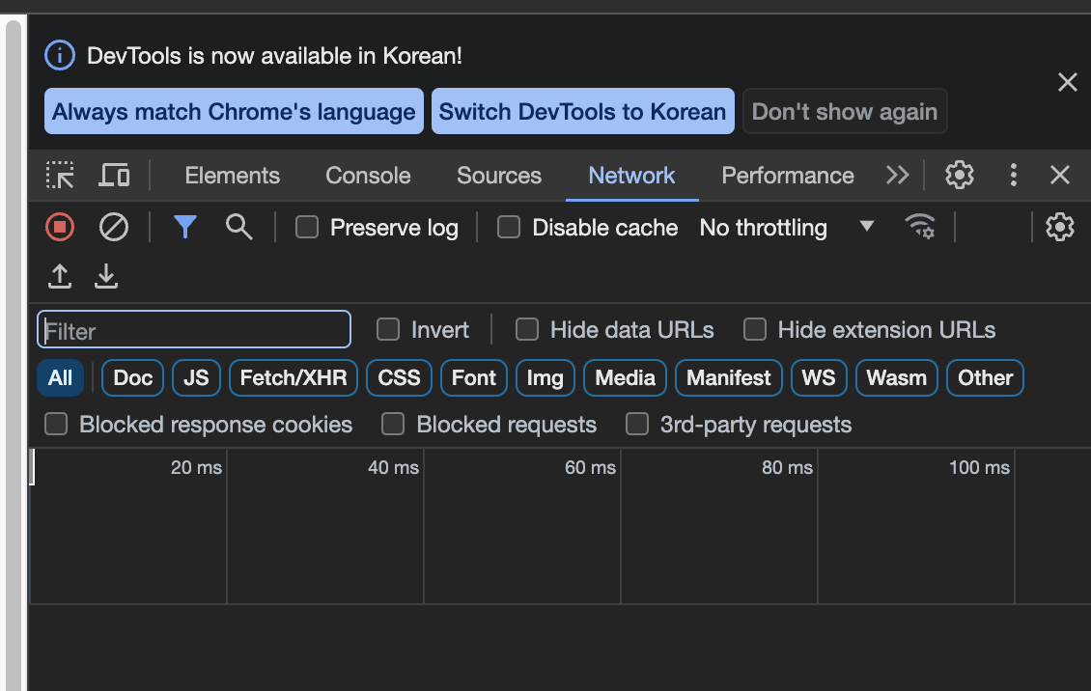Filter requests by WS type
This screenshot has height=691, width=1091.
coord(819,378)
